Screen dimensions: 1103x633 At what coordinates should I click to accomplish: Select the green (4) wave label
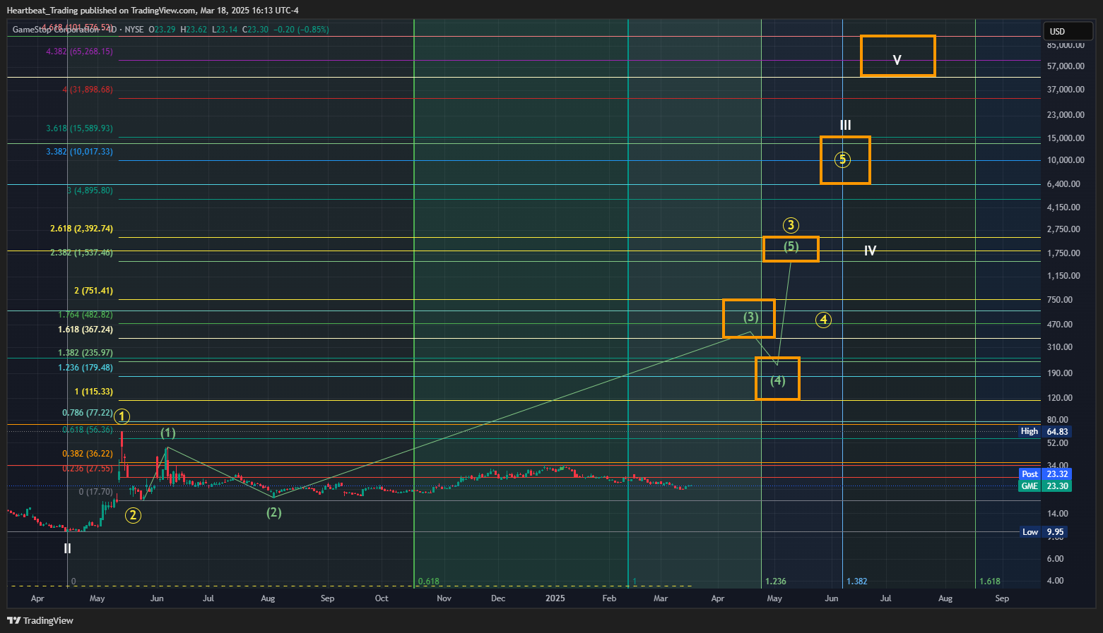777,380
